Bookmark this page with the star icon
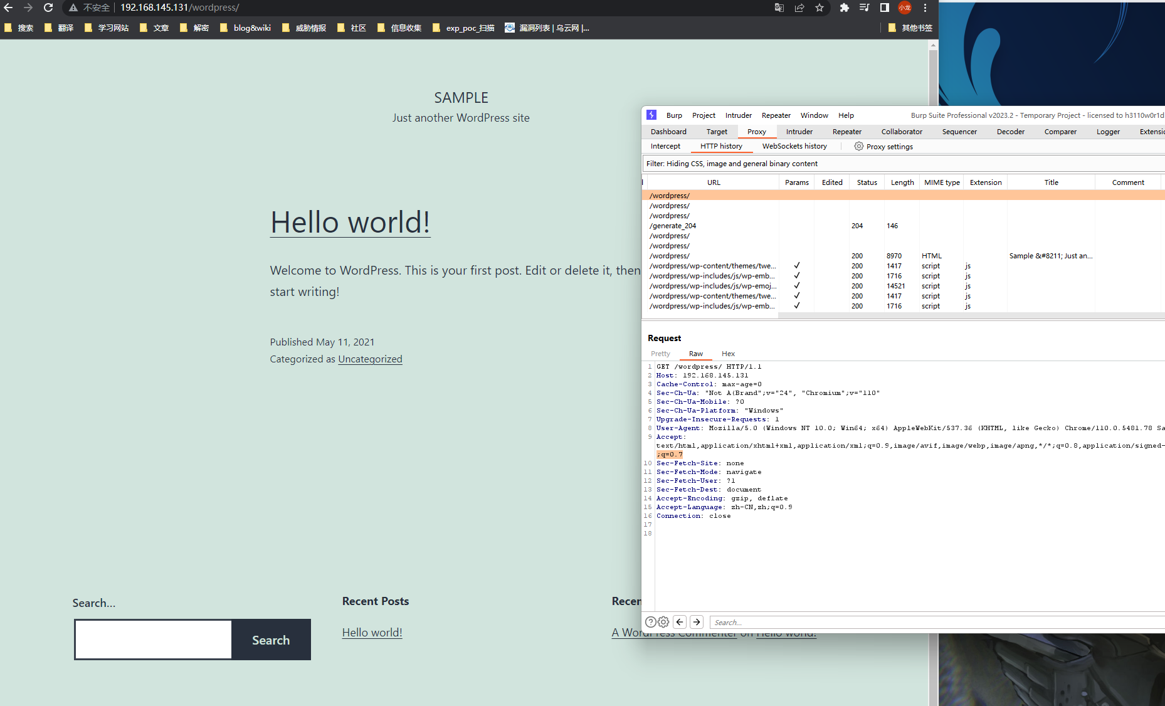Screen dimensions: 1165x706 pyautogui.click(x=820, y=8)
